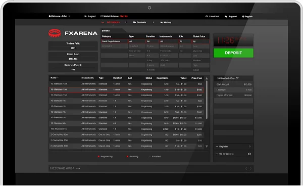
Task: Open the English language selector
Action: tap(247, 17)
